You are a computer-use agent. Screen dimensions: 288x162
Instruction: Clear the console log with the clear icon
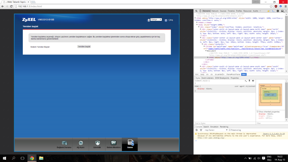[x=197, y=130]
